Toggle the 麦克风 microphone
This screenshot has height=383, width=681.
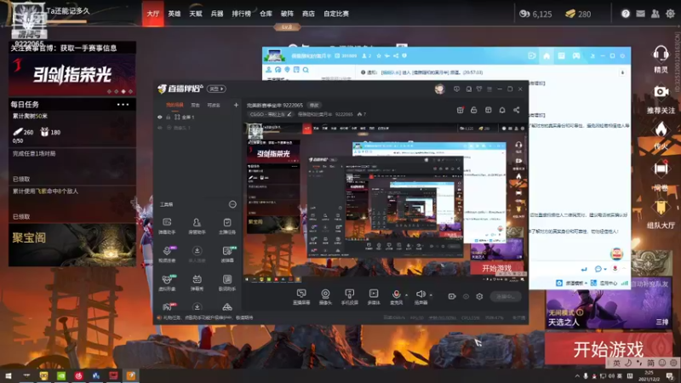coord(396,297)
